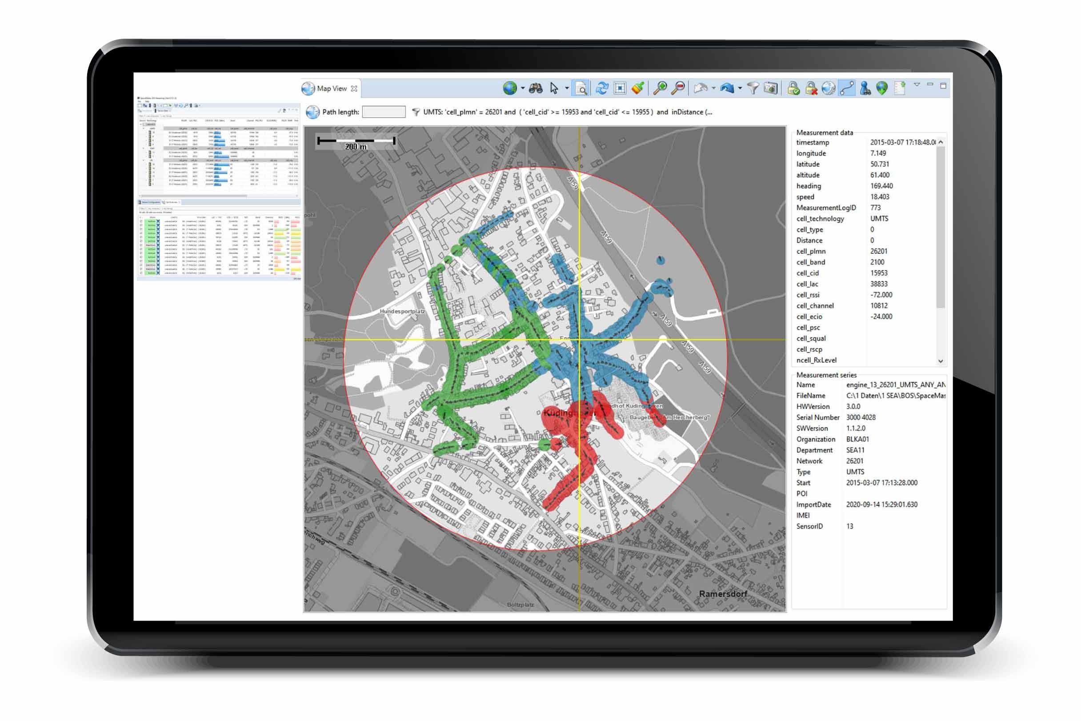The width and height of the screenshot is (1081, 721).
Task: Click the Path length input field
Action: coord(384,112)
